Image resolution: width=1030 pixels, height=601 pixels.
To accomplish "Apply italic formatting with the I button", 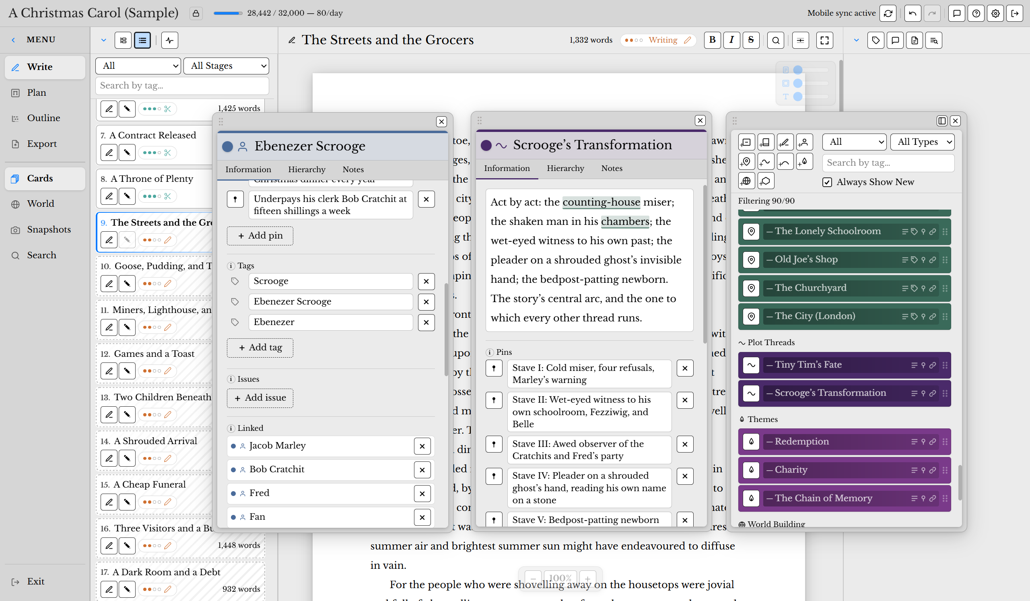I will coord(731,40).
